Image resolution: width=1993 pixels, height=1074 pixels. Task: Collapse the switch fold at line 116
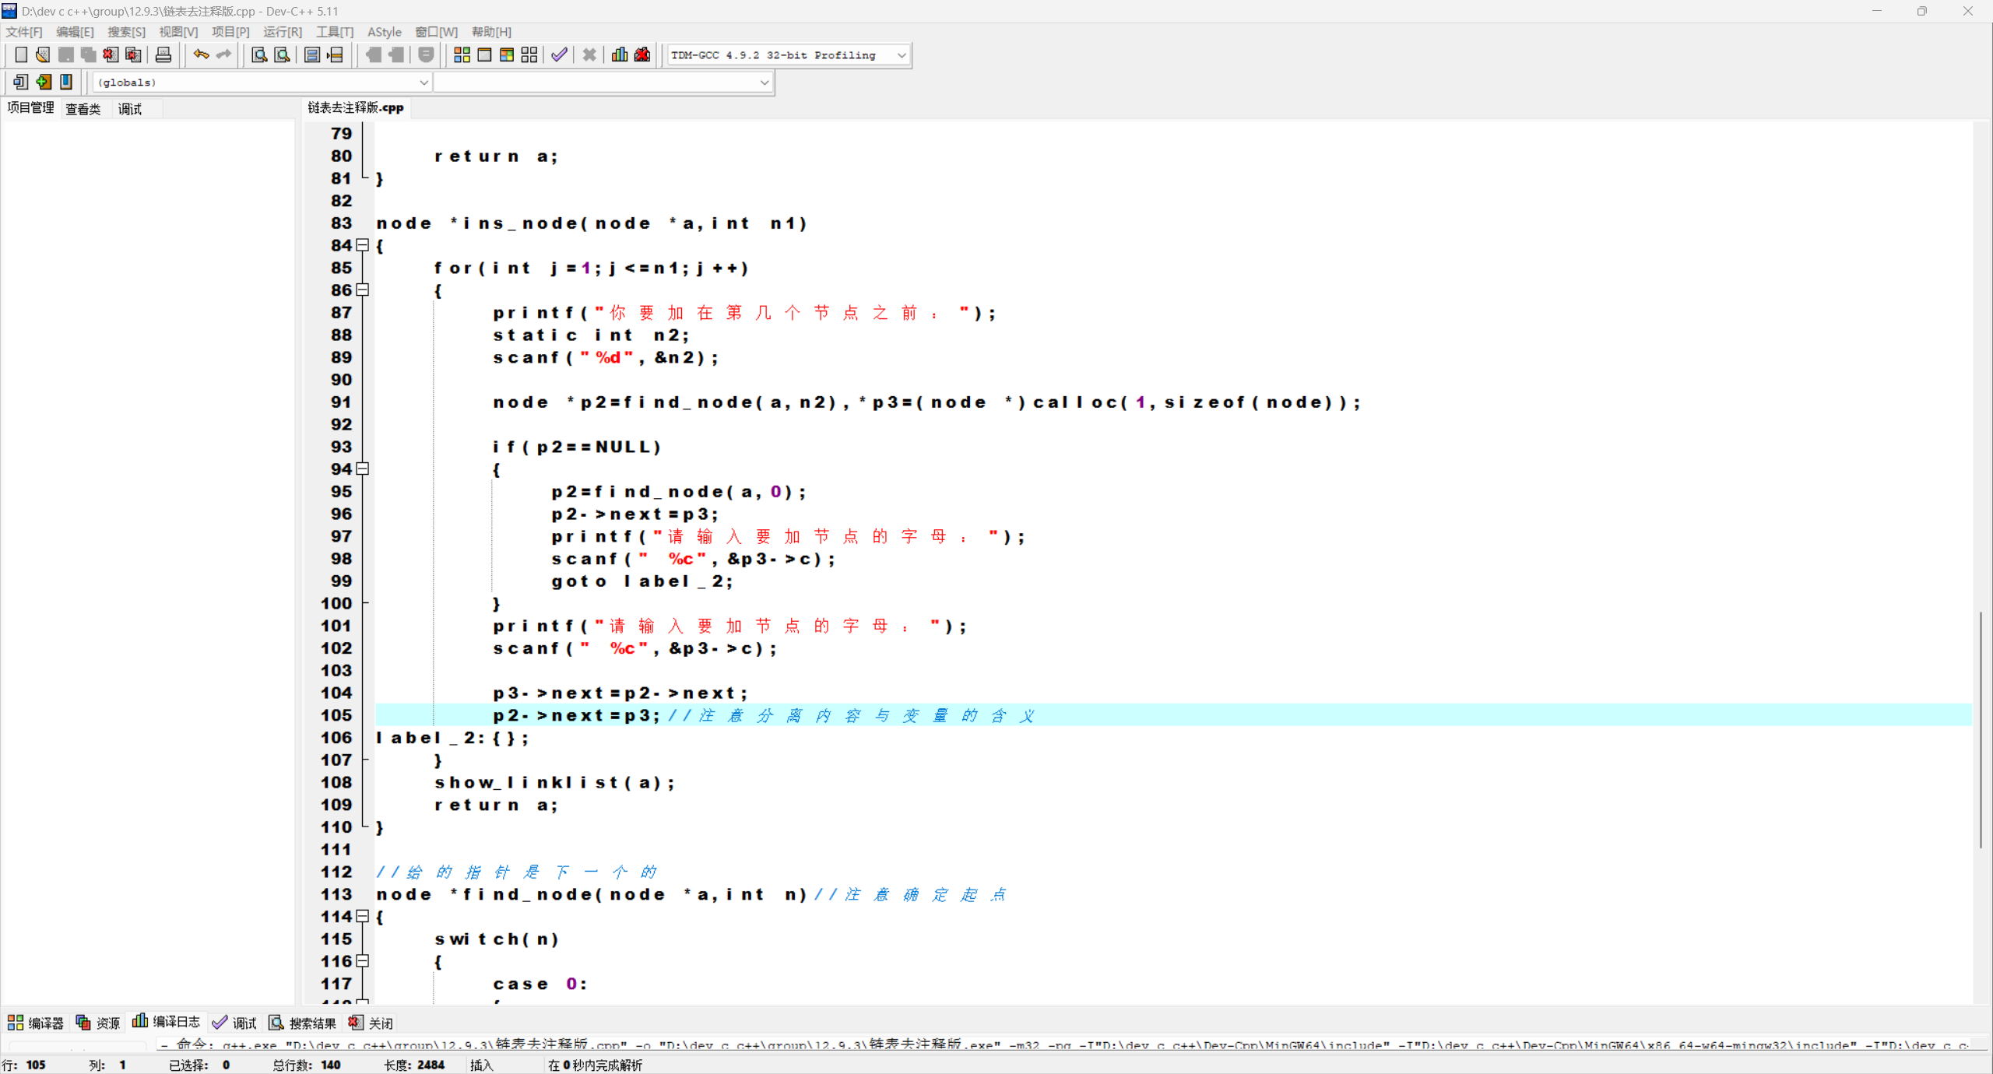pos(363,961)
